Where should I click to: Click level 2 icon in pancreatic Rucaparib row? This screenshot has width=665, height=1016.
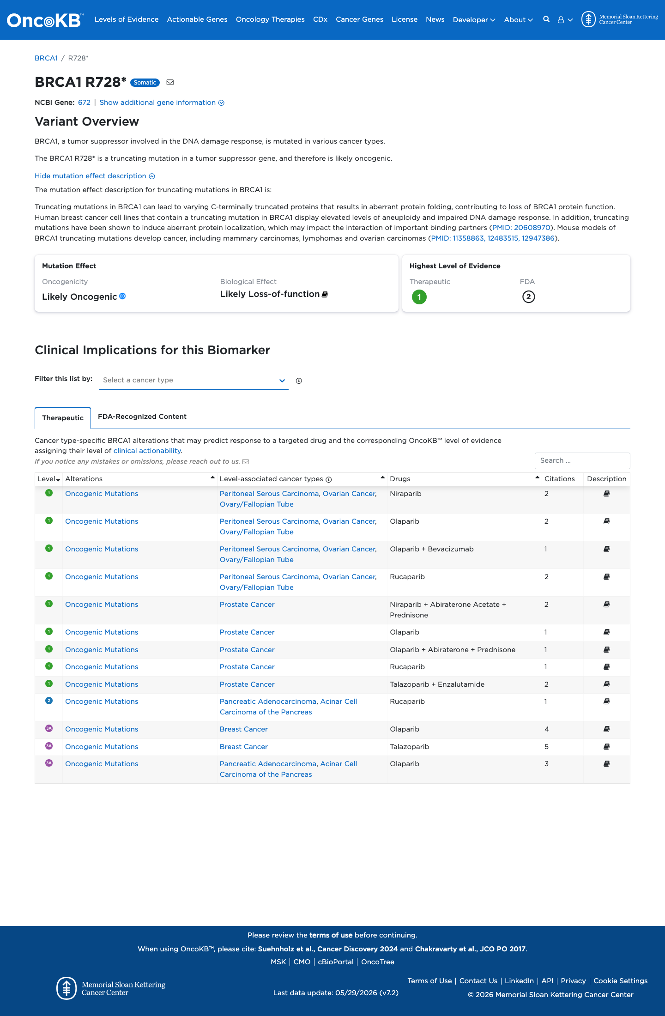pos(49,701)
